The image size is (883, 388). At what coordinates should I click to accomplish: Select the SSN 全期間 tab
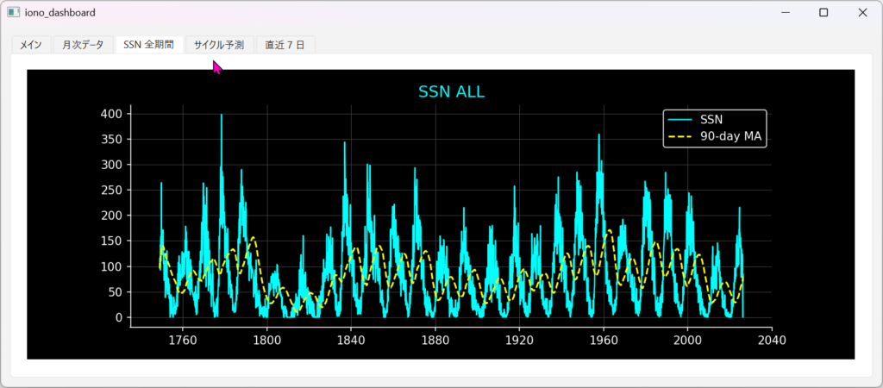[148, 44]
